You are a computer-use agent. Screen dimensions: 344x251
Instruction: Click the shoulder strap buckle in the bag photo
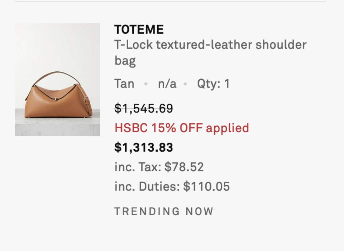[86, 99]
